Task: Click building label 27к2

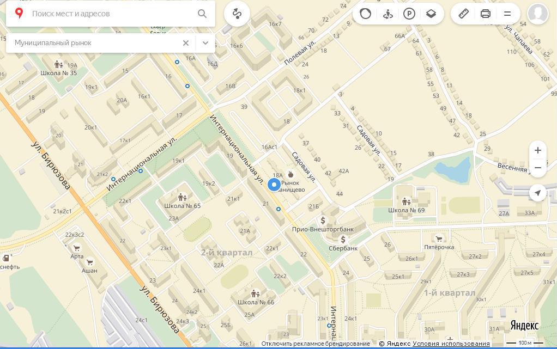Action: click(475, 256)
